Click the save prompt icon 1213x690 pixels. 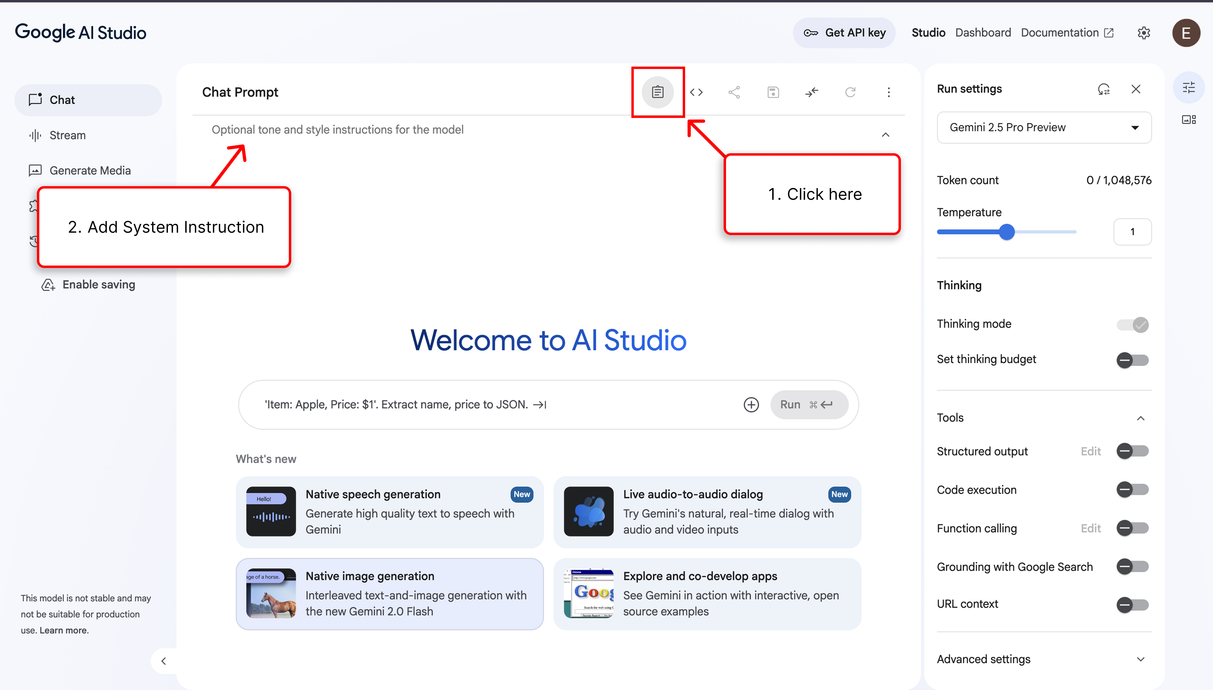pyautogui.click(x=773, y=92)
